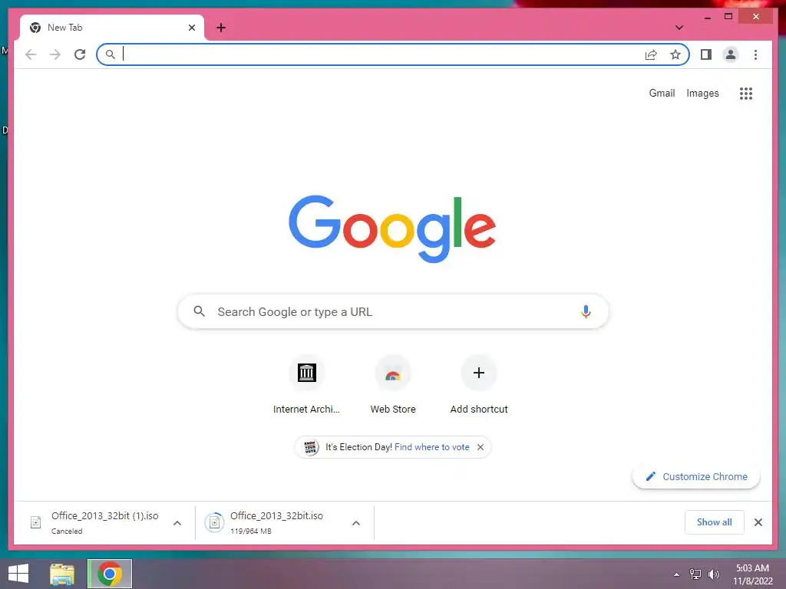
Task: Dismiss the Election Day notice
Action: [481, 447]
